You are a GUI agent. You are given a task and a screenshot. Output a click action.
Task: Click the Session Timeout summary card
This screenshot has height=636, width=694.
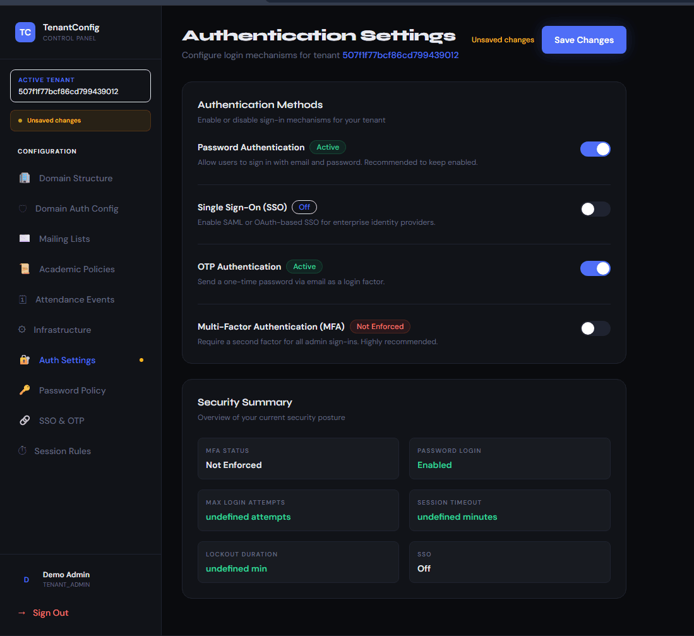pyautogui.click(x=510, y=510)
